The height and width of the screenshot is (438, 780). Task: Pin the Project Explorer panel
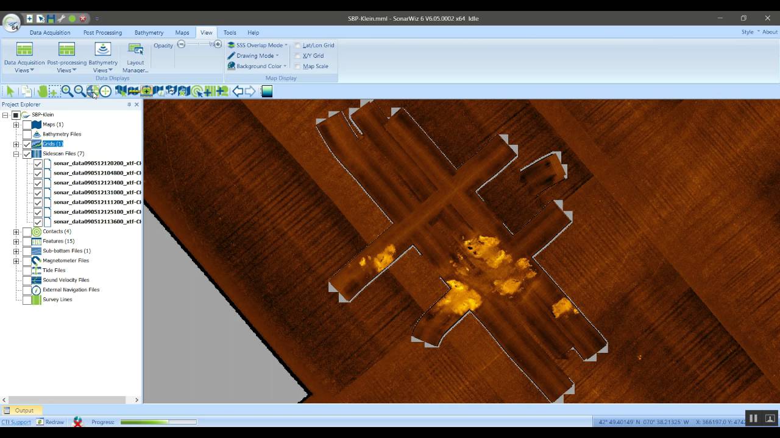click(129, 105)
